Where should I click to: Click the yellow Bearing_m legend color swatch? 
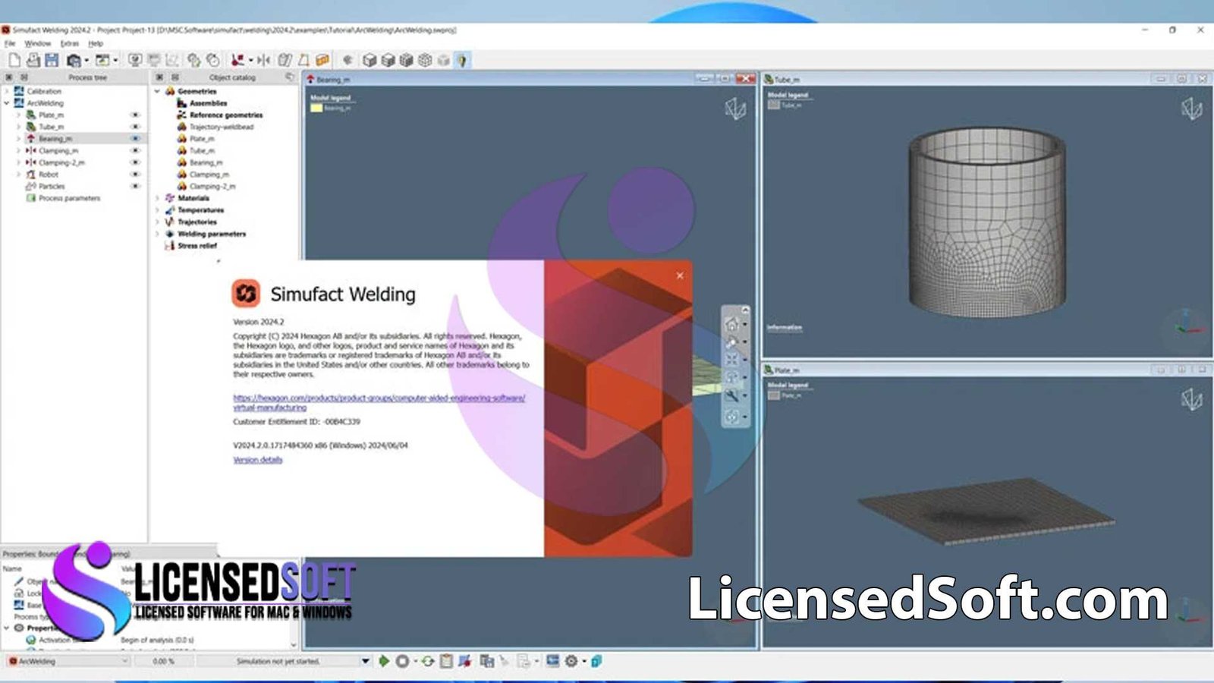(316, 109)
